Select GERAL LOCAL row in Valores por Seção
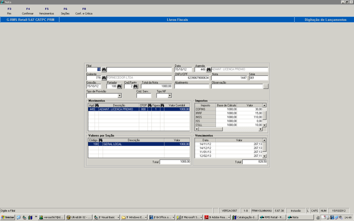 (x=139, y=144)
